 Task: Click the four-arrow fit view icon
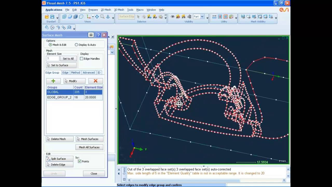tap(97, 17)
